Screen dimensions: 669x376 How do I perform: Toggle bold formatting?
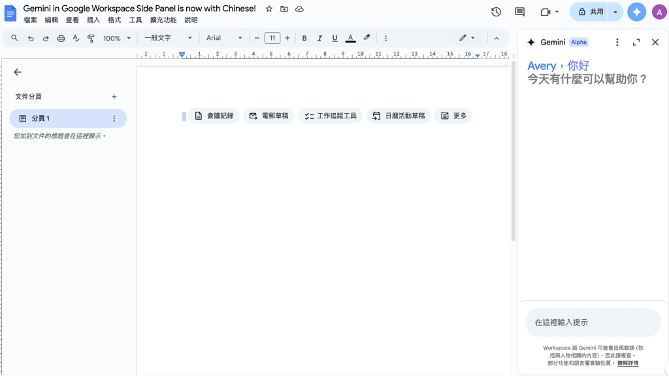pyautogui.click(x=304, y=38)
